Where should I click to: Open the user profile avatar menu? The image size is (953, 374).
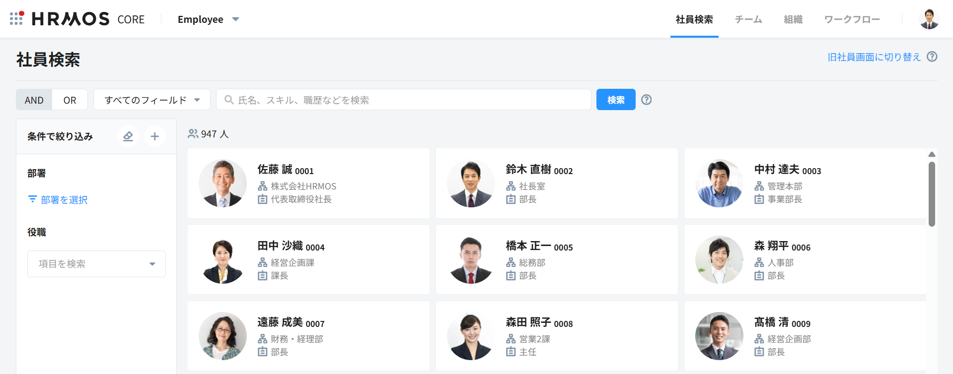coord(929,19)
